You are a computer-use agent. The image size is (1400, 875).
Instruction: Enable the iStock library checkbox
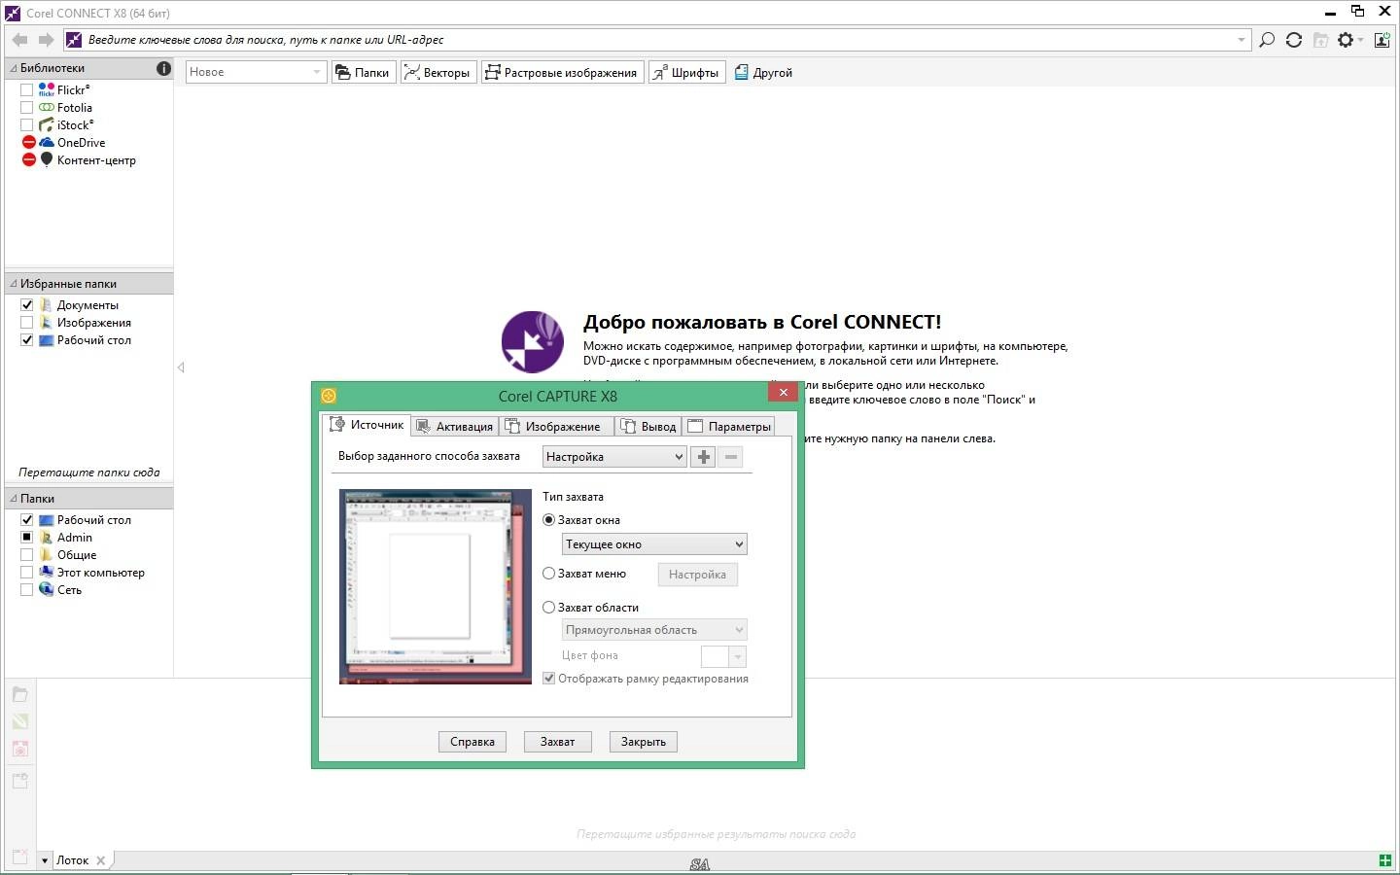tap(27, 124)
